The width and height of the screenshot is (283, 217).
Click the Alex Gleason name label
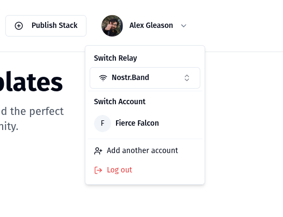(151, 25)
